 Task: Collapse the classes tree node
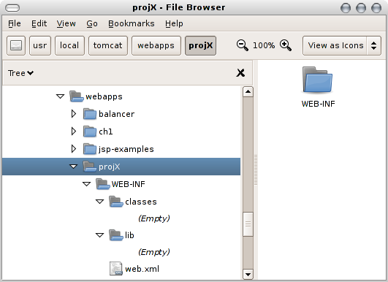click(x=99, y=202)
